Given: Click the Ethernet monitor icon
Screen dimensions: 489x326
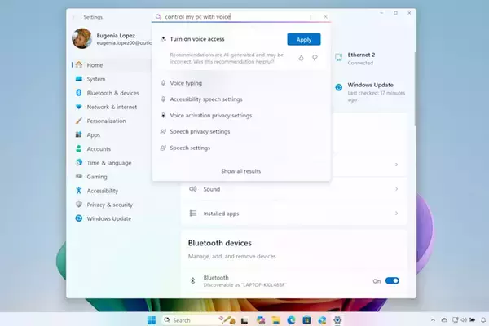Looking at the screenshot, I should pyautogui.click(x=339, y=57).
